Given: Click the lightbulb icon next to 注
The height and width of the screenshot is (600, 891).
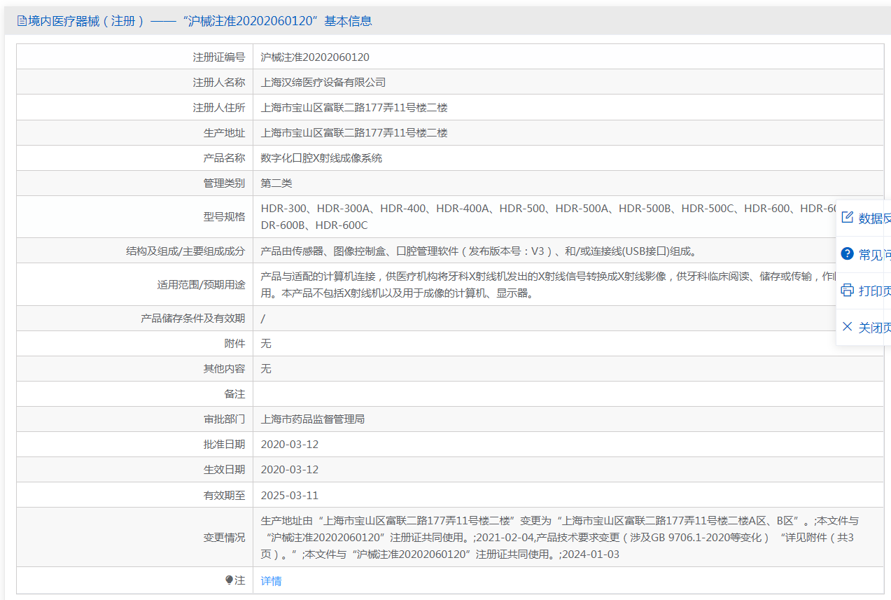Looking at the screenshot, I should [229, 580].
